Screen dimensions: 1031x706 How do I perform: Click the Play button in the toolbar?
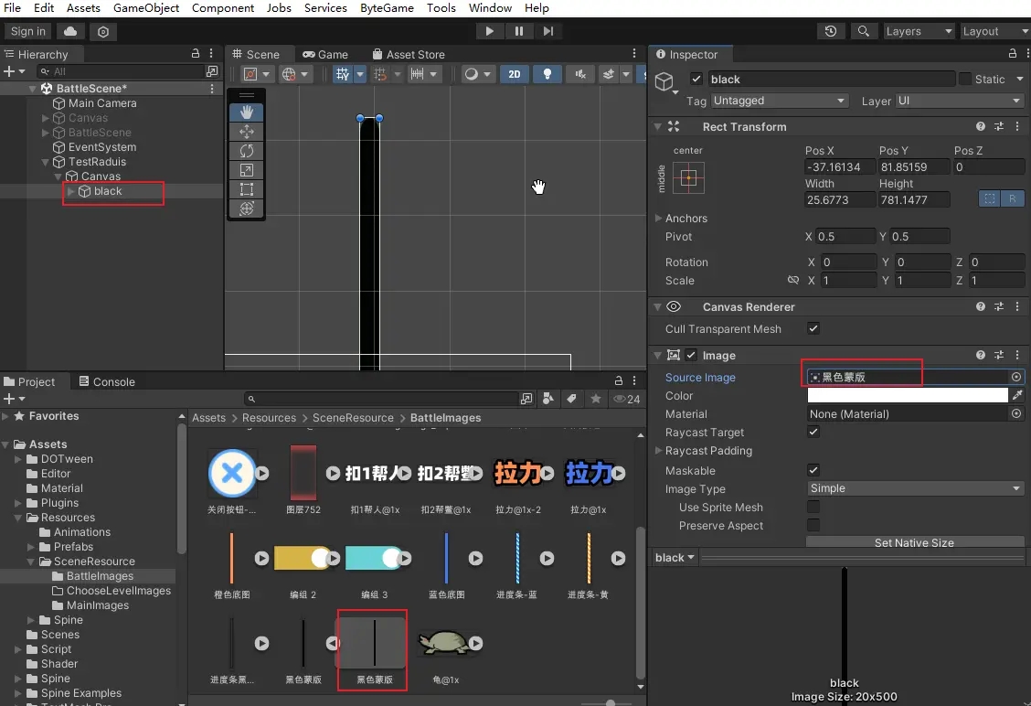489,31
